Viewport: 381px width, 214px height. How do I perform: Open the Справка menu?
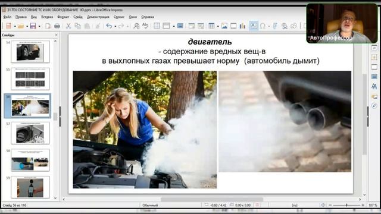(x=148, y=17)
